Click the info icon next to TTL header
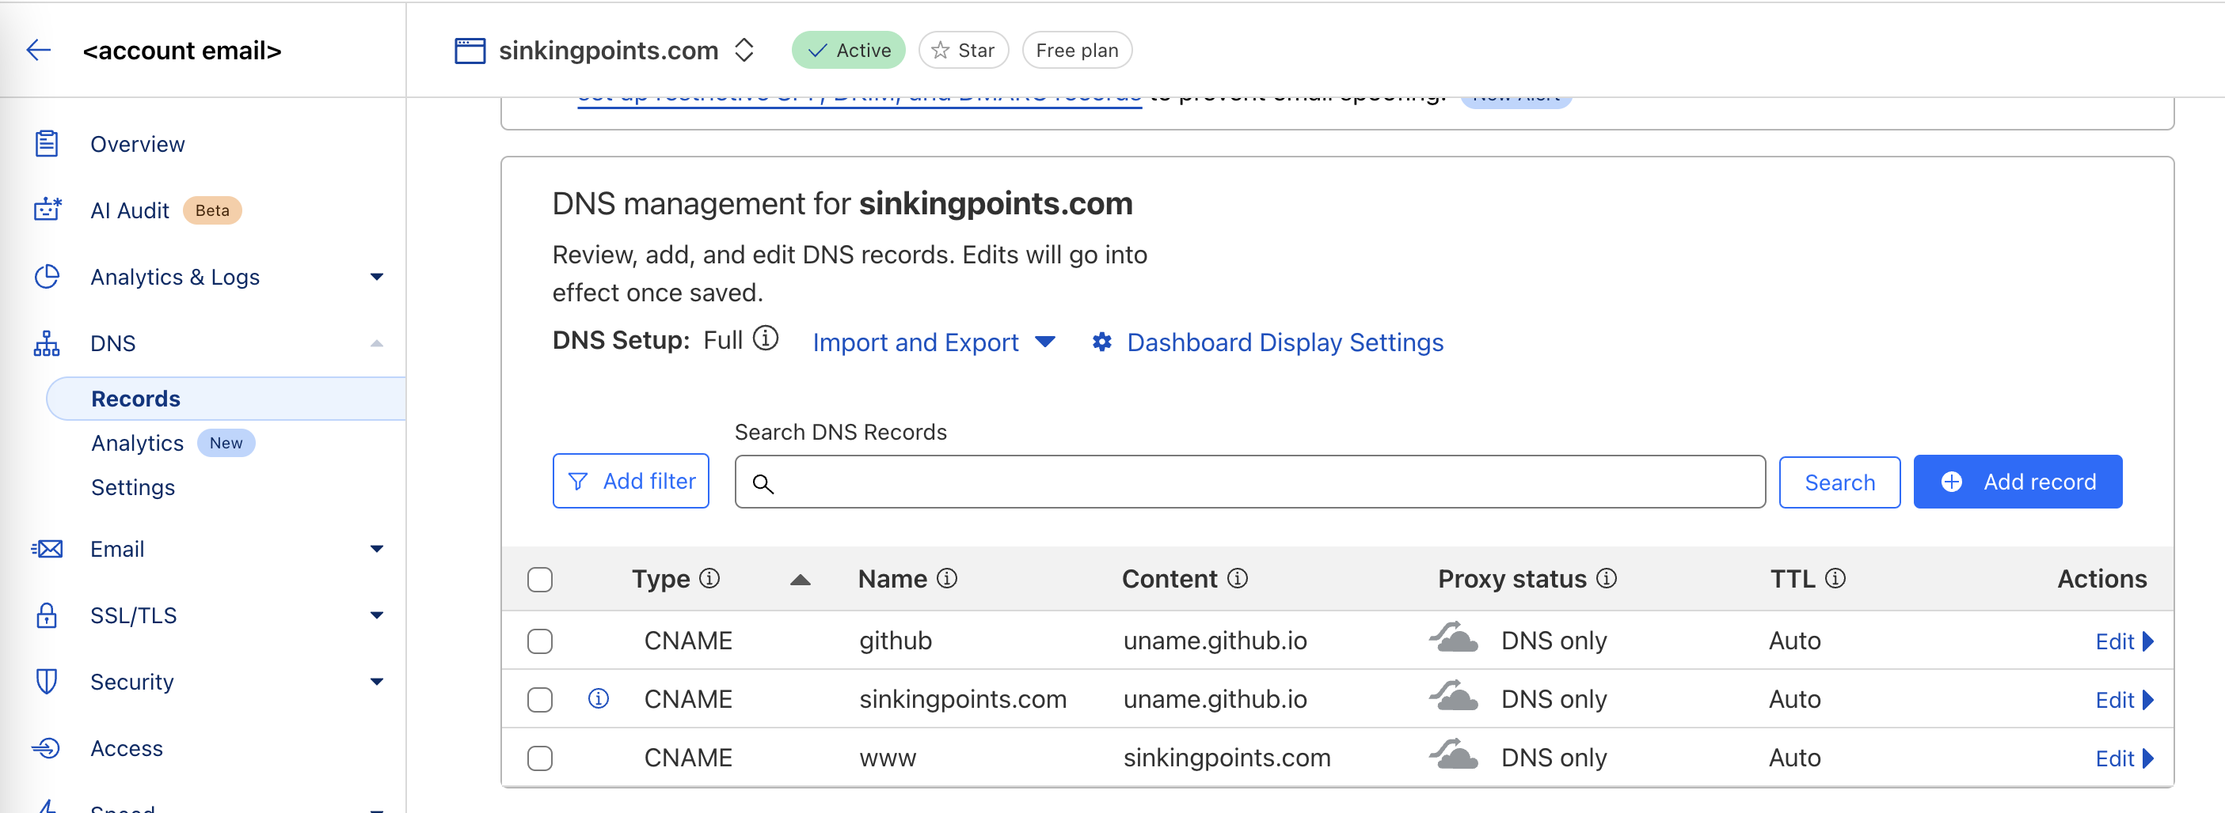Screen dimensions: 2225x813 [x=1835, y=578]
